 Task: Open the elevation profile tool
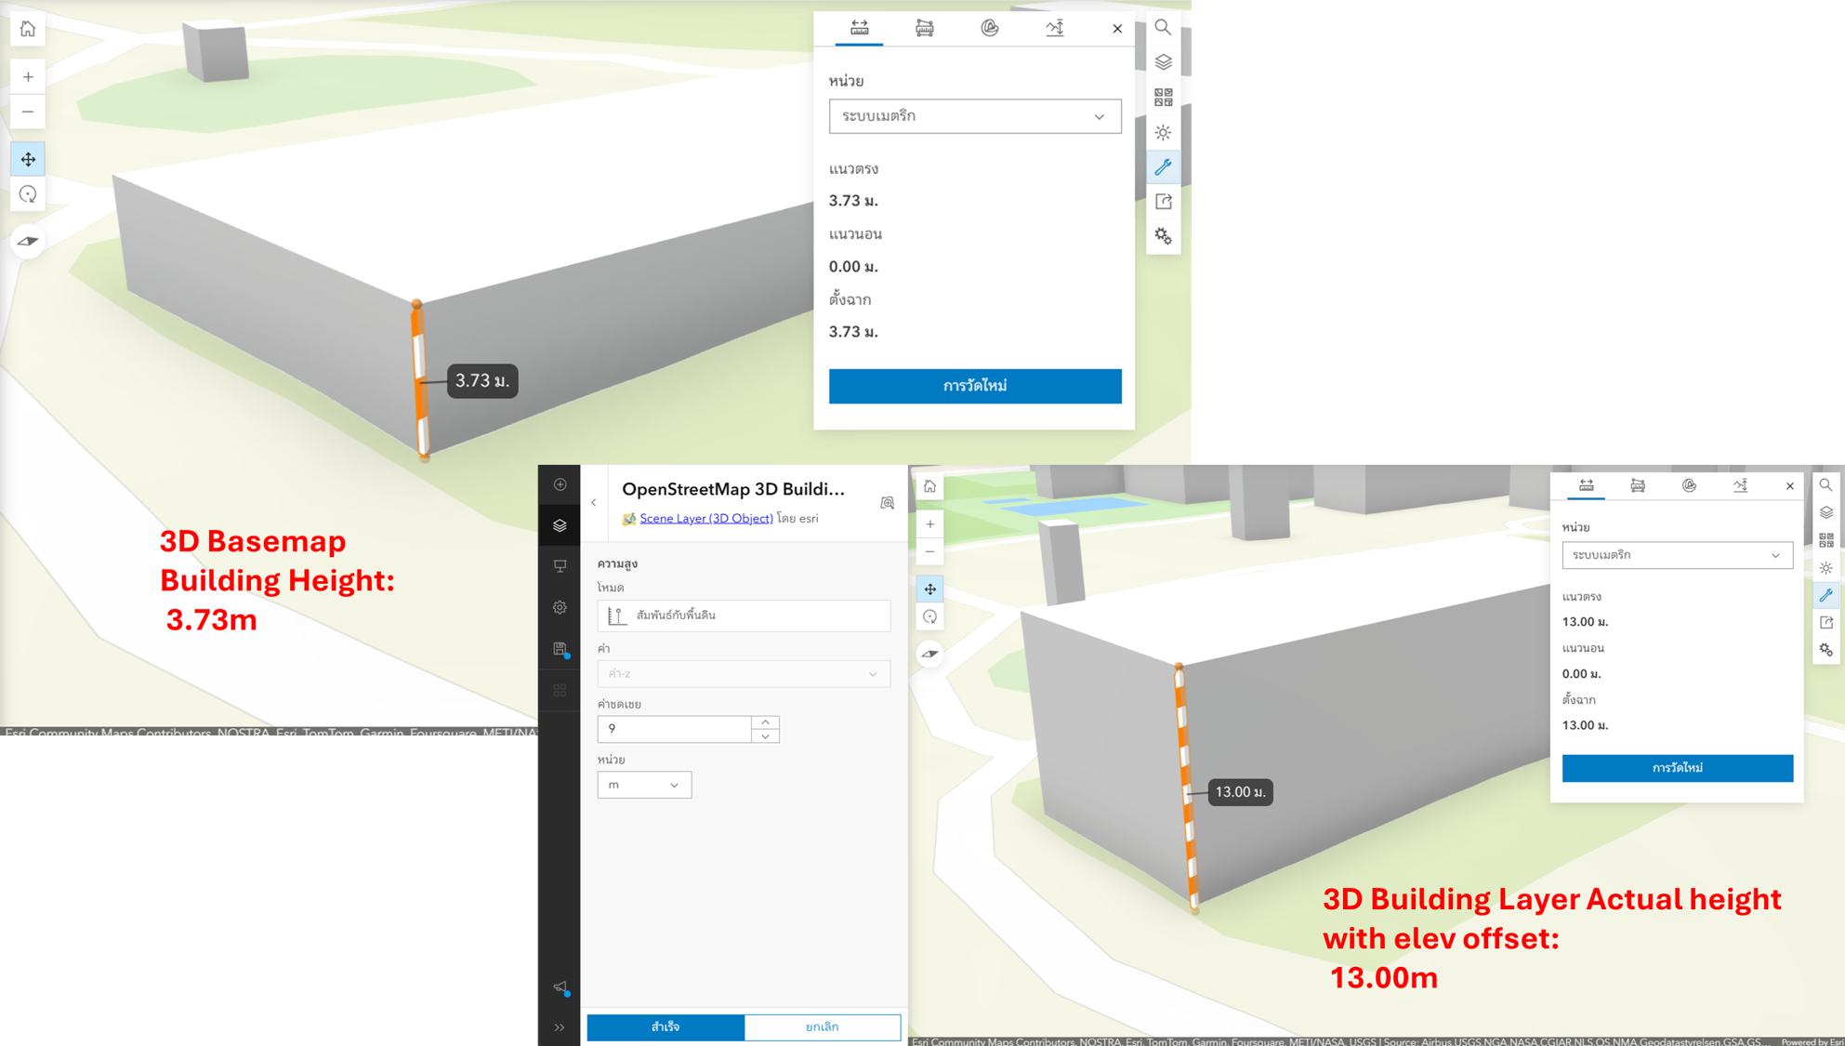pyautogui.click(x=1055, y=28)
